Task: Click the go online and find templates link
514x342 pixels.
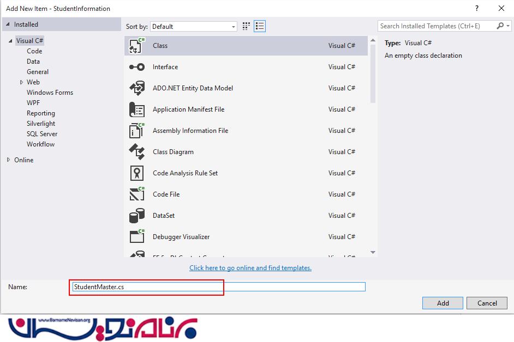Action: coord(250,268)
